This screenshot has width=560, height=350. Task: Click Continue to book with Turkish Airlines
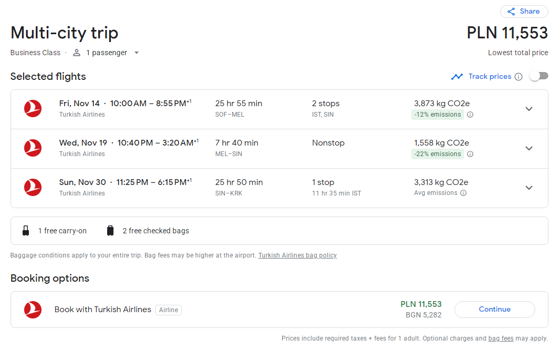(495, 310)
